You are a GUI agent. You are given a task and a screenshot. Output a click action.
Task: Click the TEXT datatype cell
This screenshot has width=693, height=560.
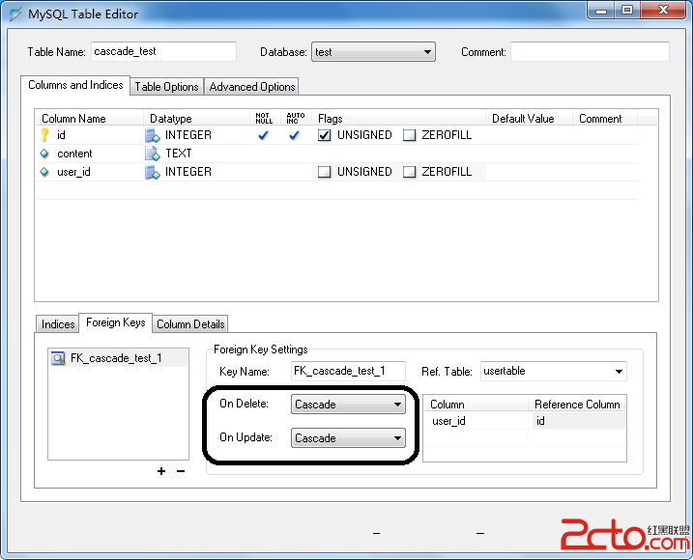pos(179,154)
